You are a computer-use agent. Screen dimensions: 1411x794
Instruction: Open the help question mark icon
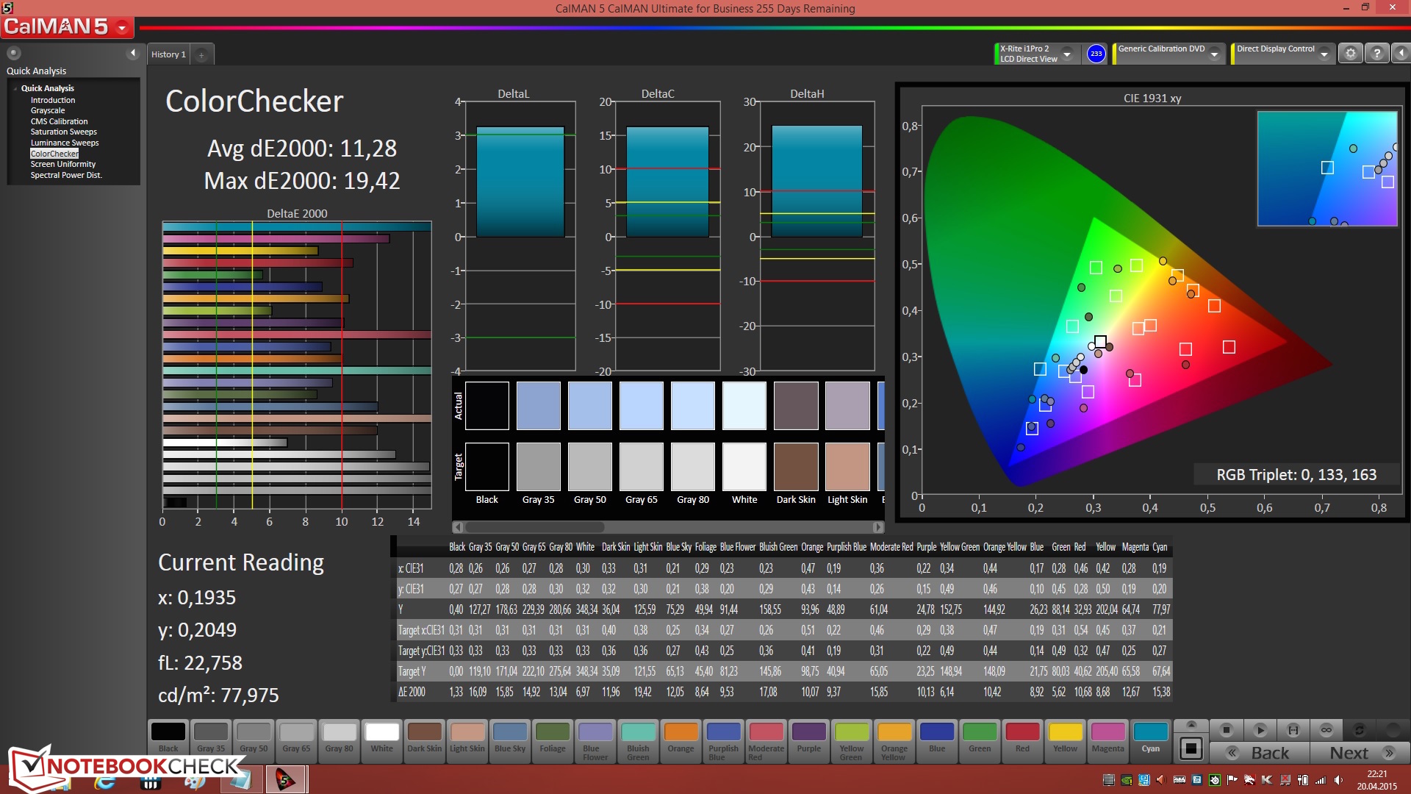click(x=1376, y=54)
